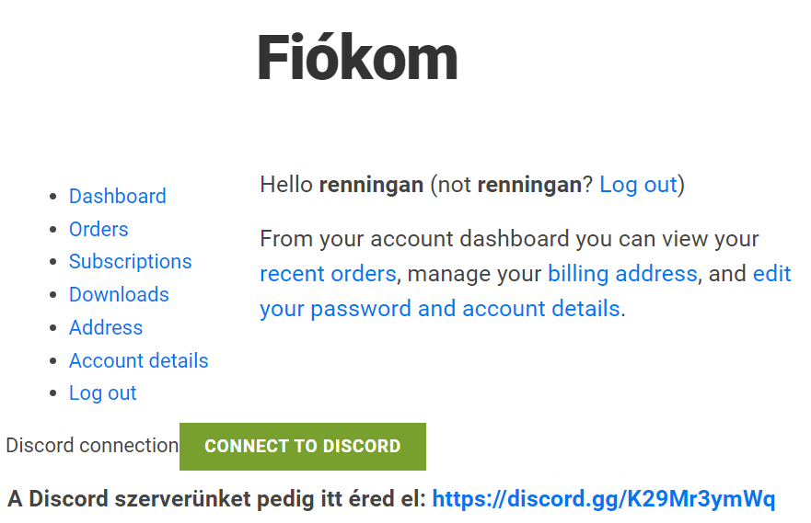Open the recent orders link

point(328,273)
